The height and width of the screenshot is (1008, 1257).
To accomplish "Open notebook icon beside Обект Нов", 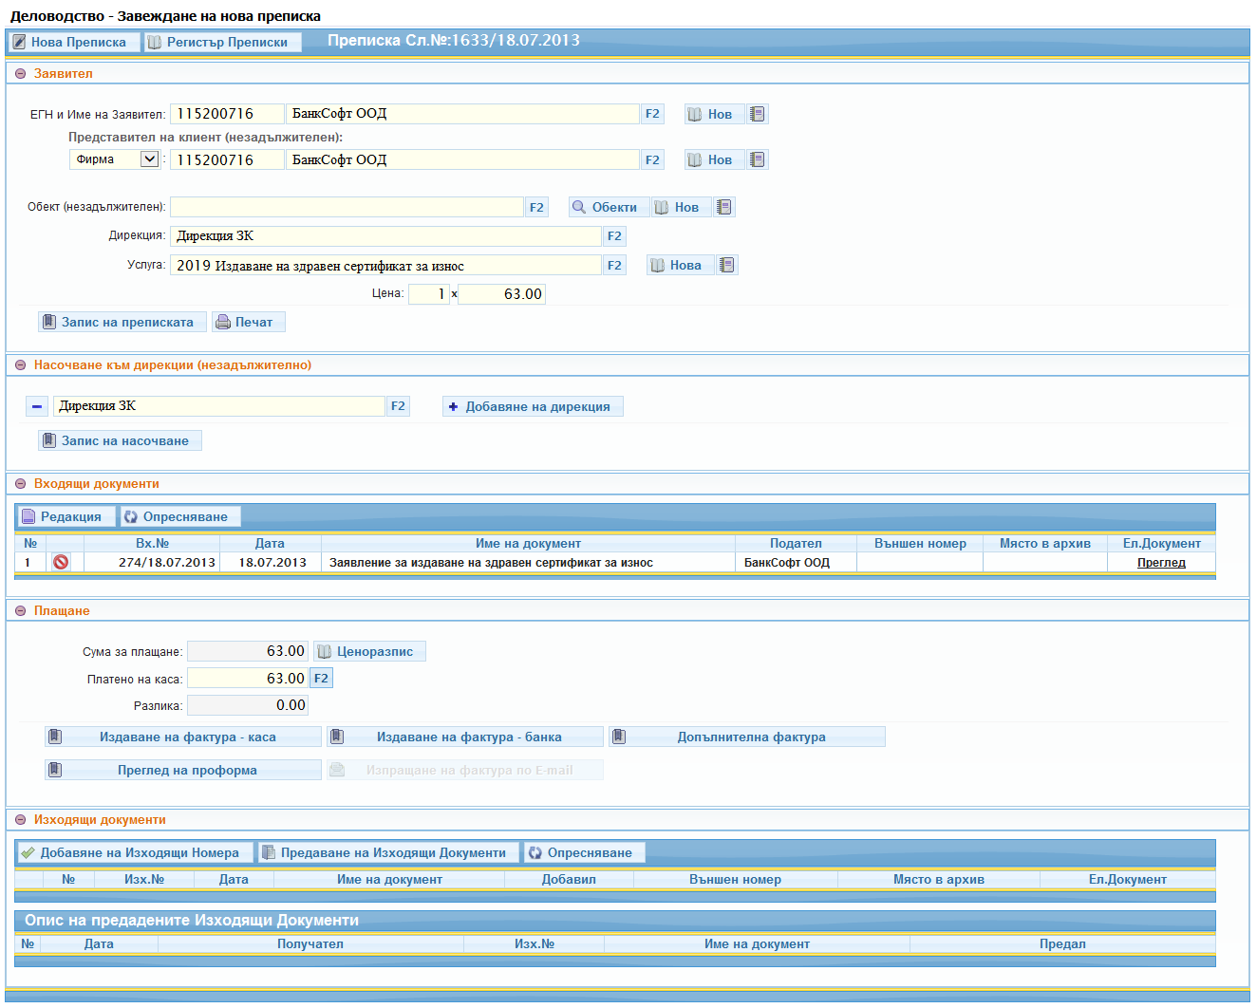I will 724,207.
